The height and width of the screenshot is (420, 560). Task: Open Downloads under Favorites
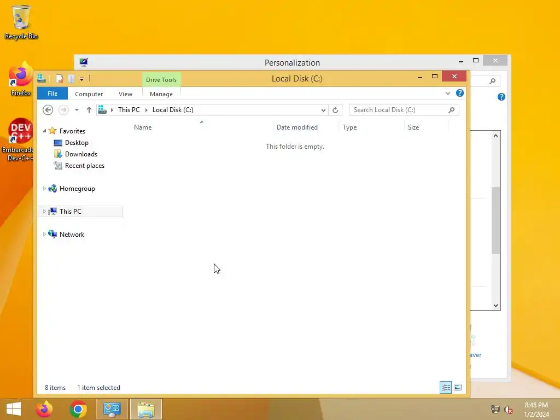coord(81,154)
